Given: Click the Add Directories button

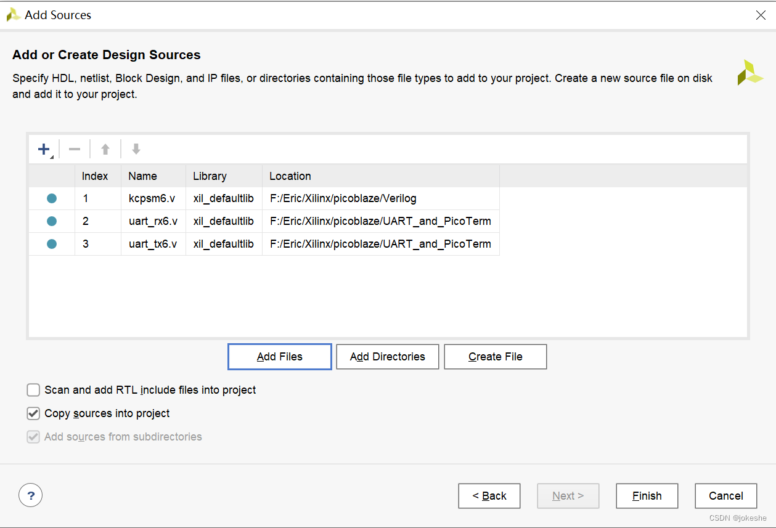Looking at the screenshot, I should (x=388, y=357).
